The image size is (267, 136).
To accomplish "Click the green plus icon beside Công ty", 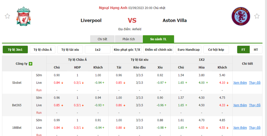I will [31, 64].
